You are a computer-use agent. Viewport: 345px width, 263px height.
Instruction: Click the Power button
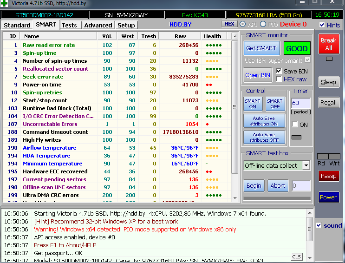328,197
